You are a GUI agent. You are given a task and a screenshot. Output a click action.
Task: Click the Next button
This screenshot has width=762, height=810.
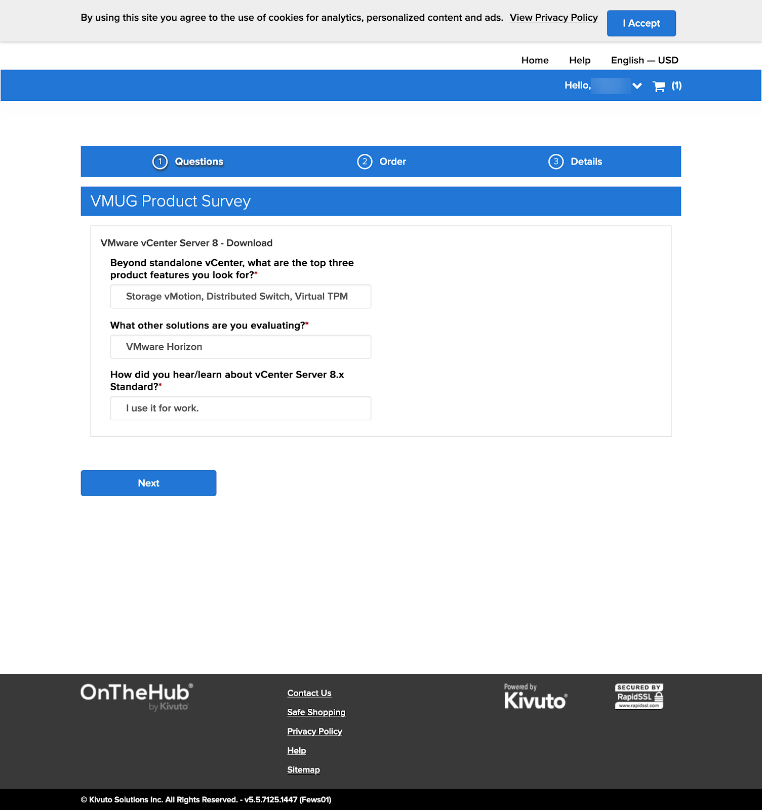pos(148,483)
